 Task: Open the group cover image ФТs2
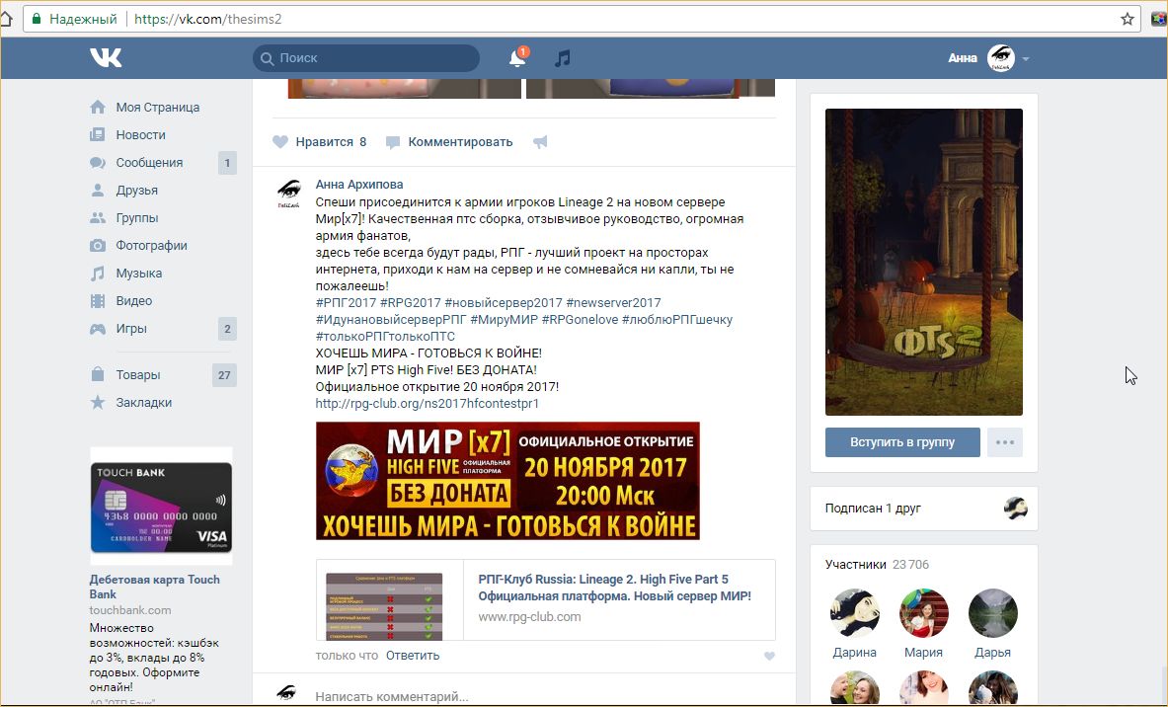(924, 263)
